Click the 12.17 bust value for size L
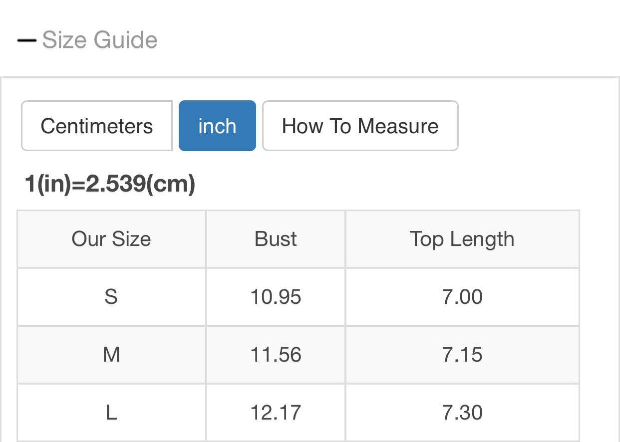The image size is (620, 442). point(276,413)
